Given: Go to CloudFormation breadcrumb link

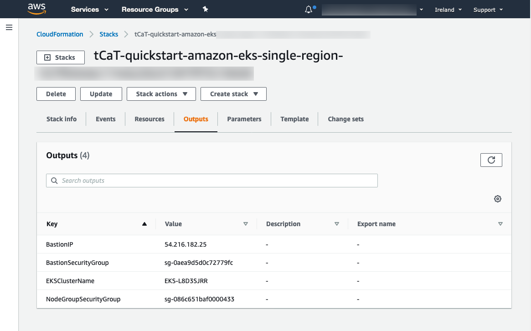Looking at the screenshot, I should click(x=60, y=34).
